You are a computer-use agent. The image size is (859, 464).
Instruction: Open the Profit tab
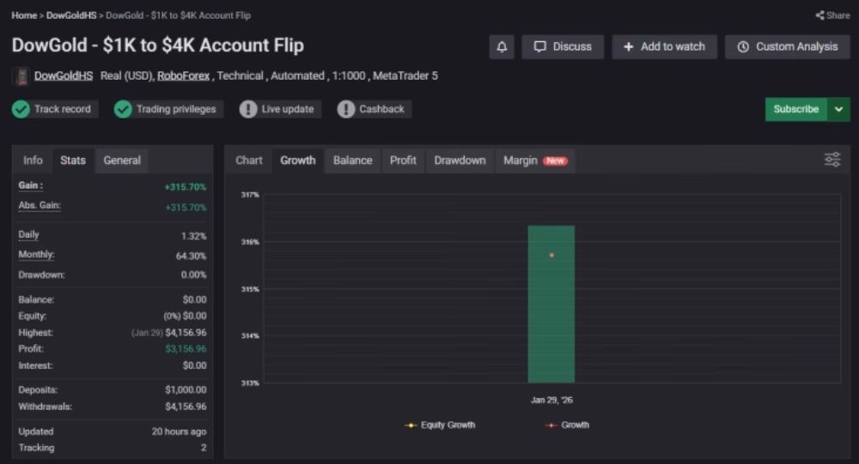(403, 160)
